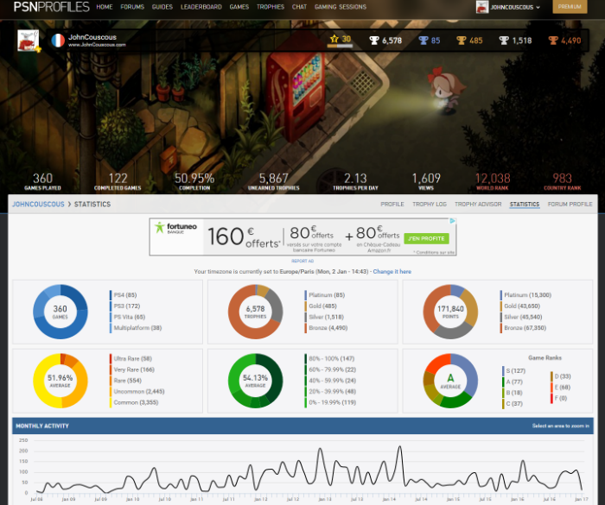This screenshot has height=505, width=605.
Task: Open the Trophy Advisor tab
Action: [x=478, y=205]
